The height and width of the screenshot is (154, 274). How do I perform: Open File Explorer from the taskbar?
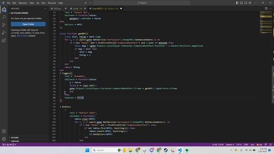(130, 150)
